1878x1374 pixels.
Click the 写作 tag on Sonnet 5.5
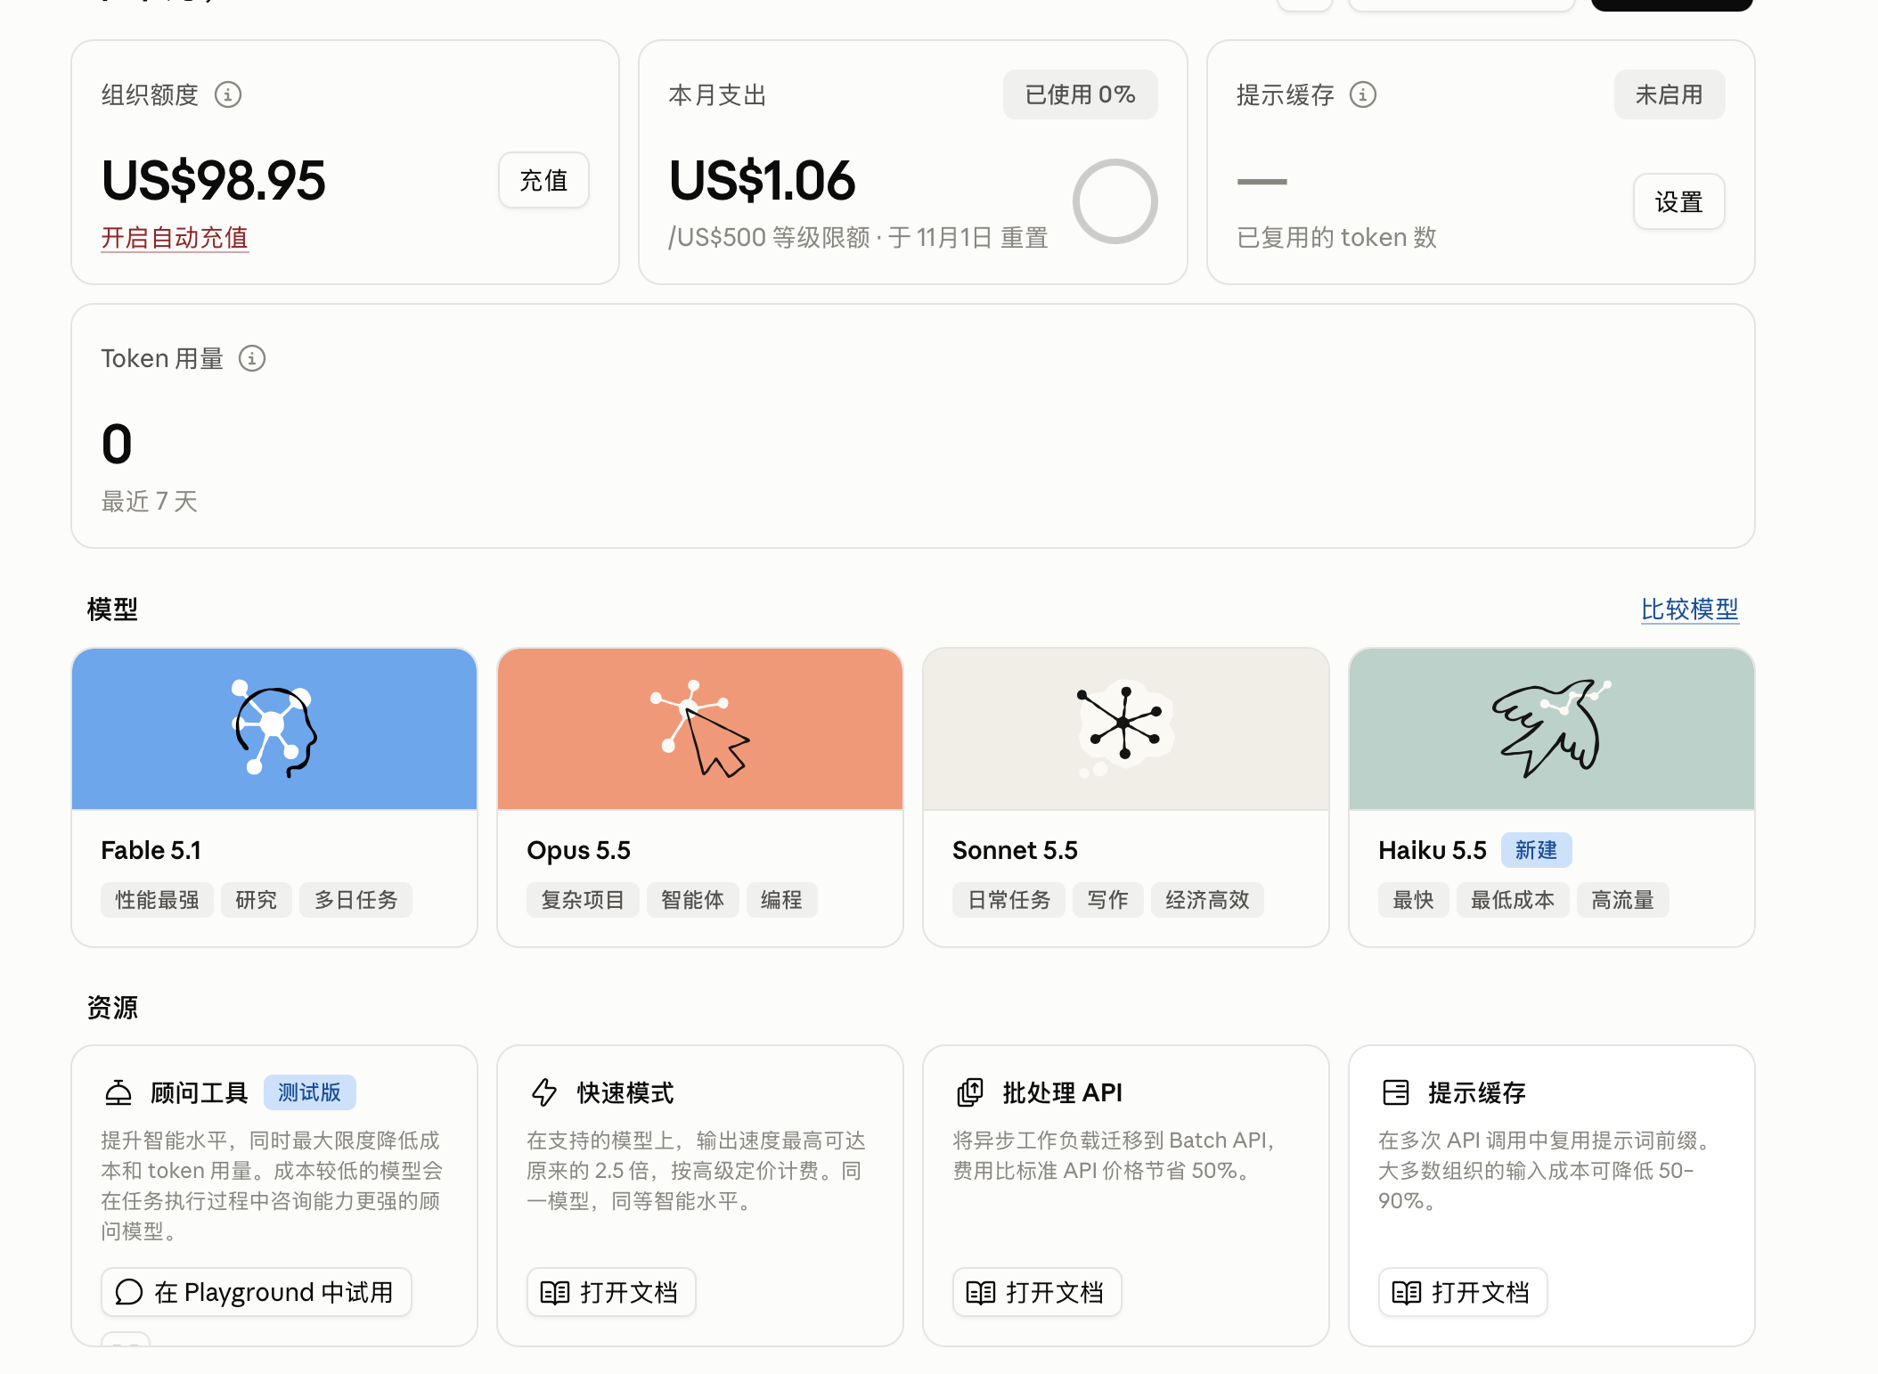click(x=1107, y=900)
